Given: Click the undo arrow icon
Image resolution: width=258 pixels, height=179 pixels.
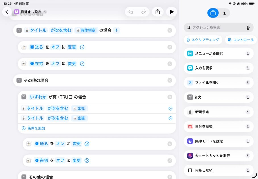Looking at the screenshot, I should click(131, 12).
